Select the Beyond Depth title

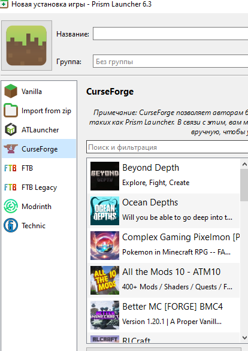tap(150, 168)
